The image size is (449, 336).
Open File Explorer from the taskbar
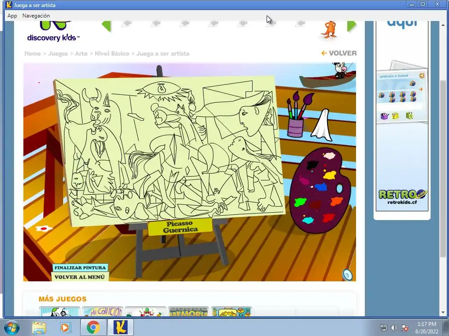(x=39, y=327)
